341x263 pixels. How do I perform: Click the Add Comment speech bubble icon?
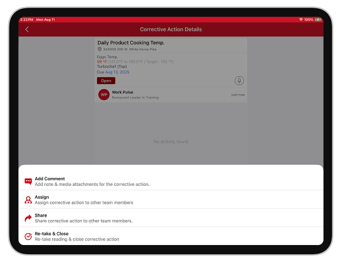pyautogui.click(x=28, y=181)
